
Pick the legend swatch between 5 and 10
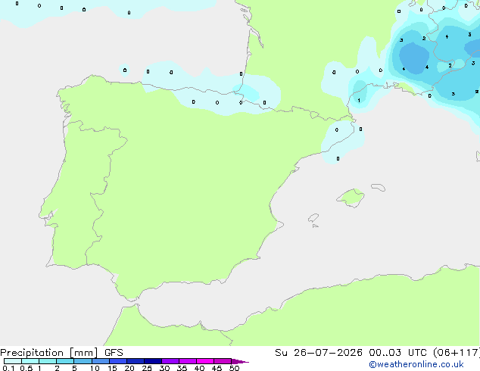coord(83,361)
